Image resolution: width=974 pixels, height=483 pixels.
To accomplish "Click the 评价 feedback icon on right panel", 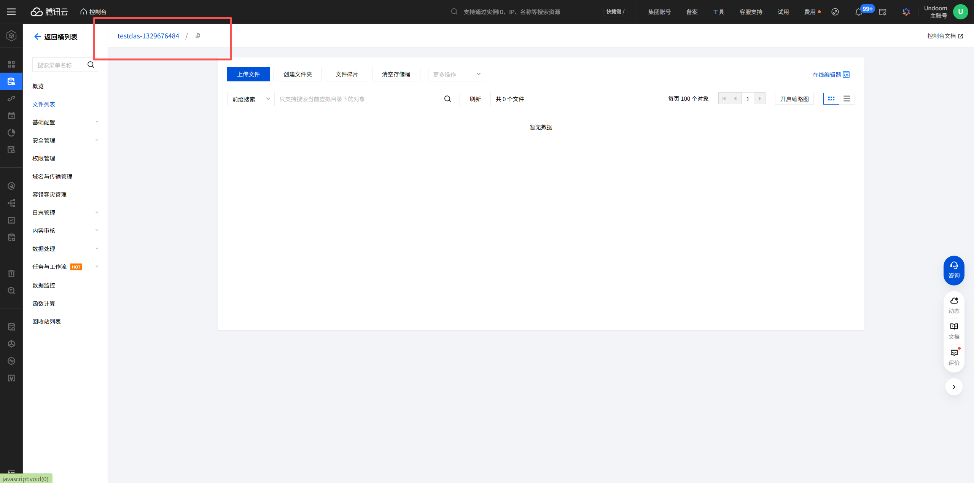I will [x=953, y=357].
